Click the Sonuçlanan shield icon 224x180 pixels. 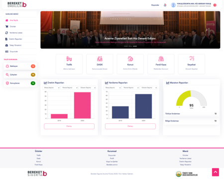7,83
